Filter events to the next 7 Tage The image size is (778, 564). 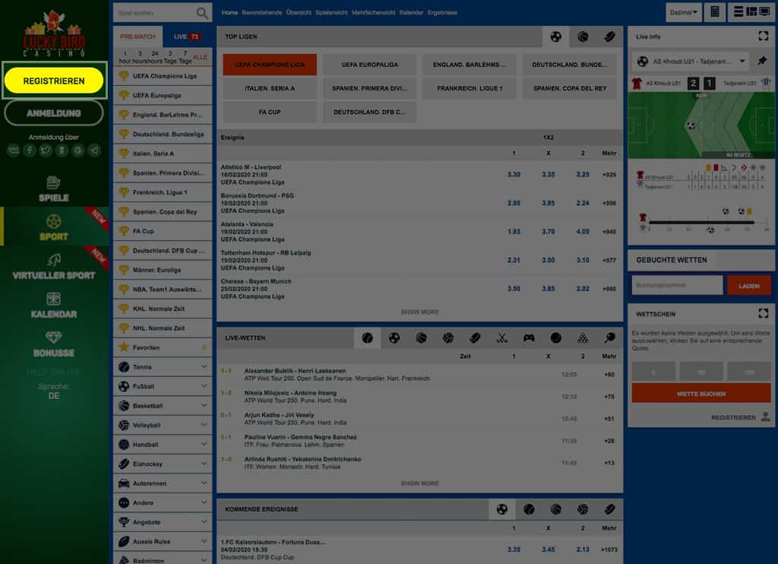[185, 56]
